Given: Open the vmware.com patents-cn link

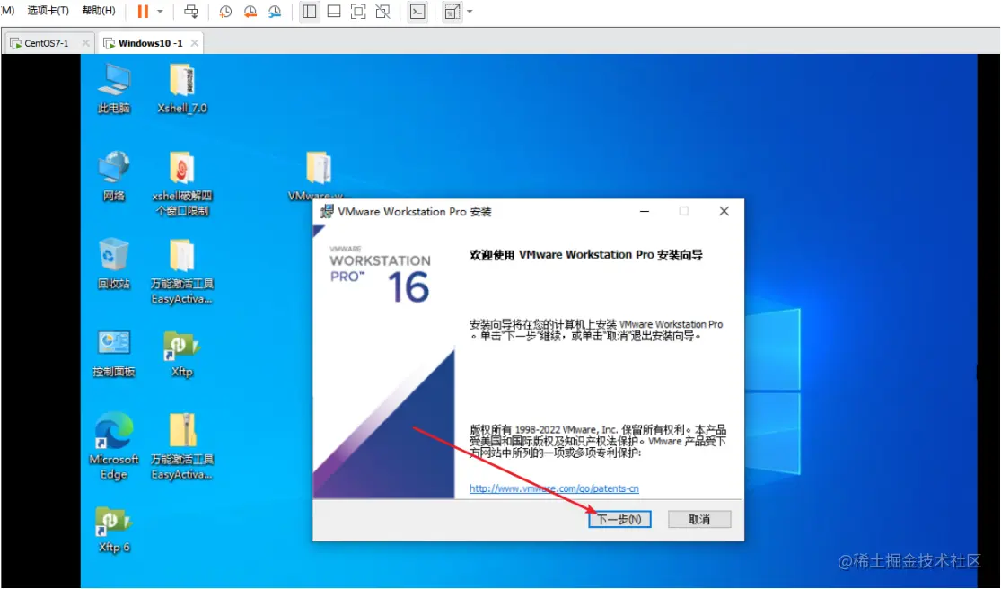Looking at the screenshot, I should (554, 488).
